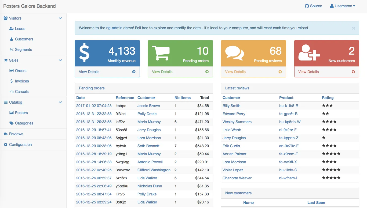This screenshot has width=367, height=208.
Task: Collapse the Catalog sidebar section chevron
Action: tap(60, 102)
